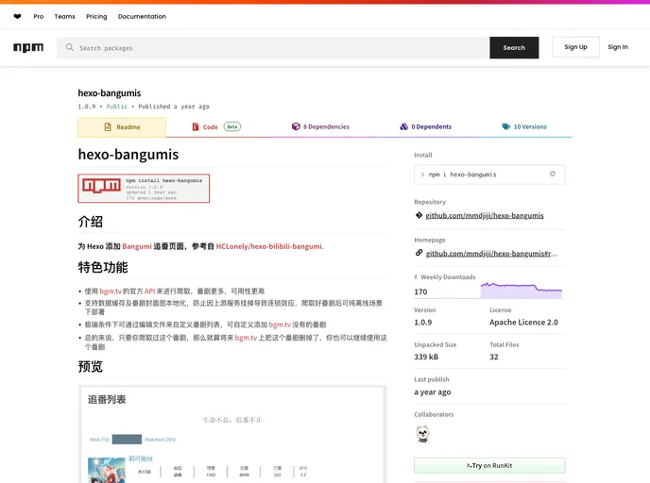
Task: Open the HCLonely/hexo-bilibili-bangumi link
Action: tap(268, 246)
